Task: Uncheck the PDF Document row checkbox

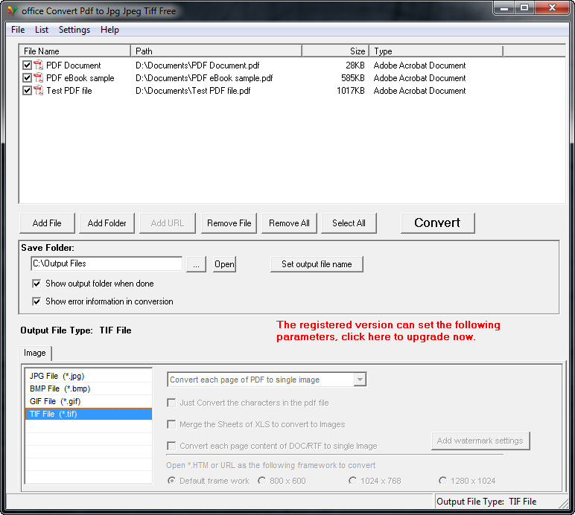Action: click(x=27, y=65)
